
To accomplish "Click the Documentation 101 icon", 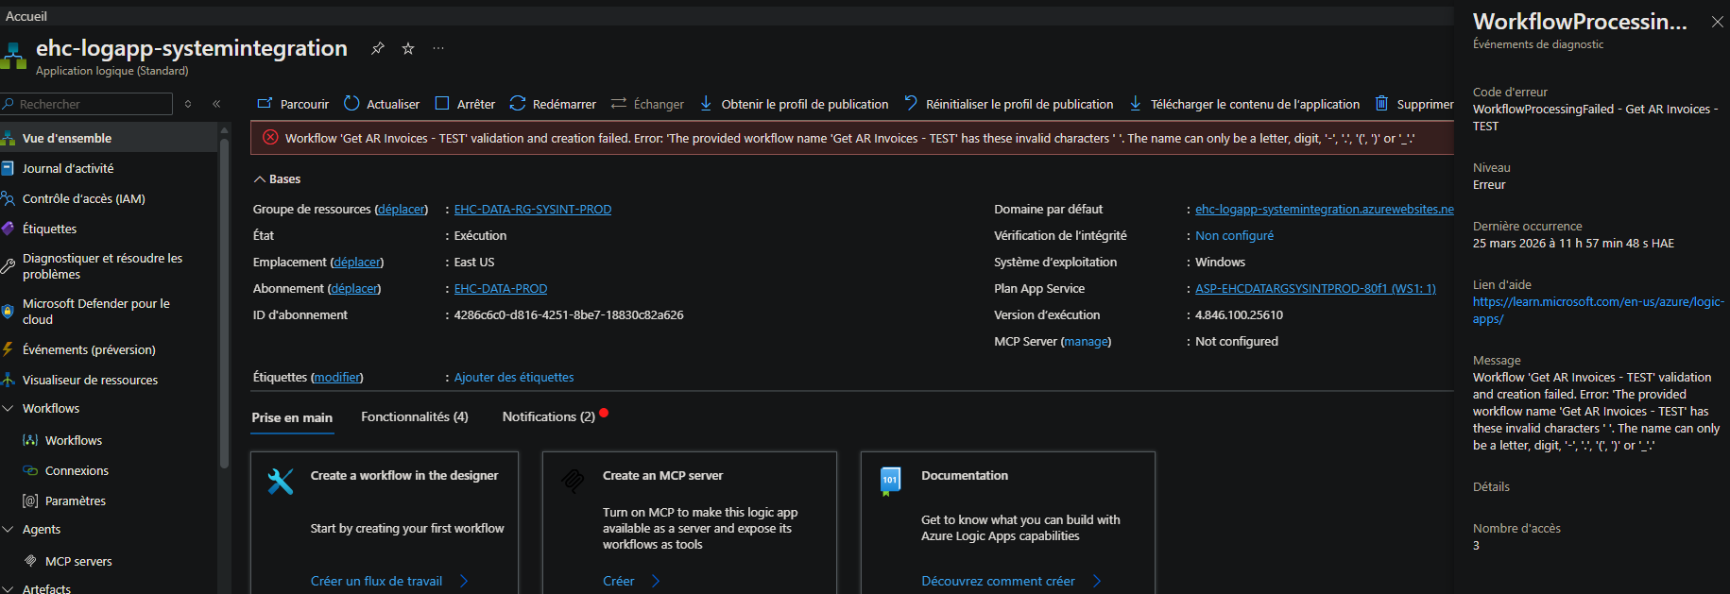I will (x=890, y=482).
